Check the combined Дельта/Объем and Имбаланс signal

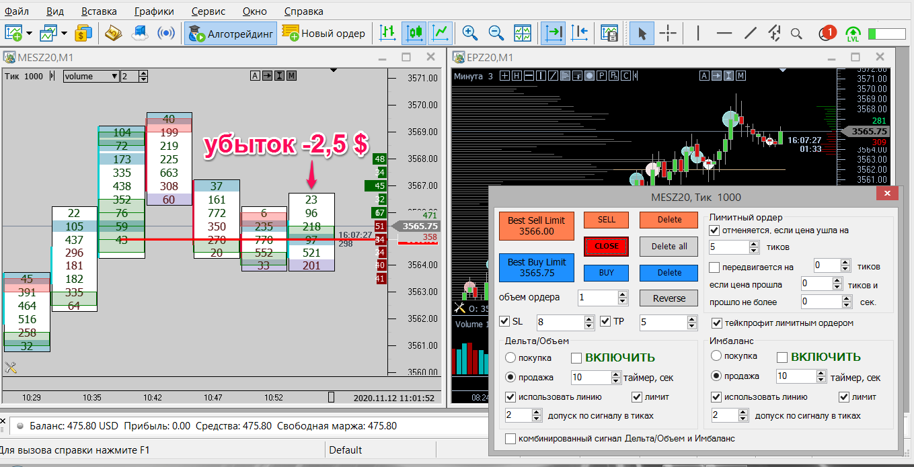(x=510, y=439)
